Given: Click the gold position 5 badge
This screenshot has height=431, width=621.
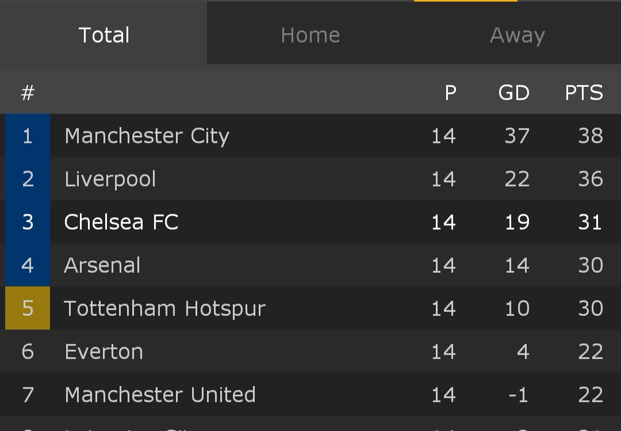Looking at the screenshot, I should pos(28,308).
